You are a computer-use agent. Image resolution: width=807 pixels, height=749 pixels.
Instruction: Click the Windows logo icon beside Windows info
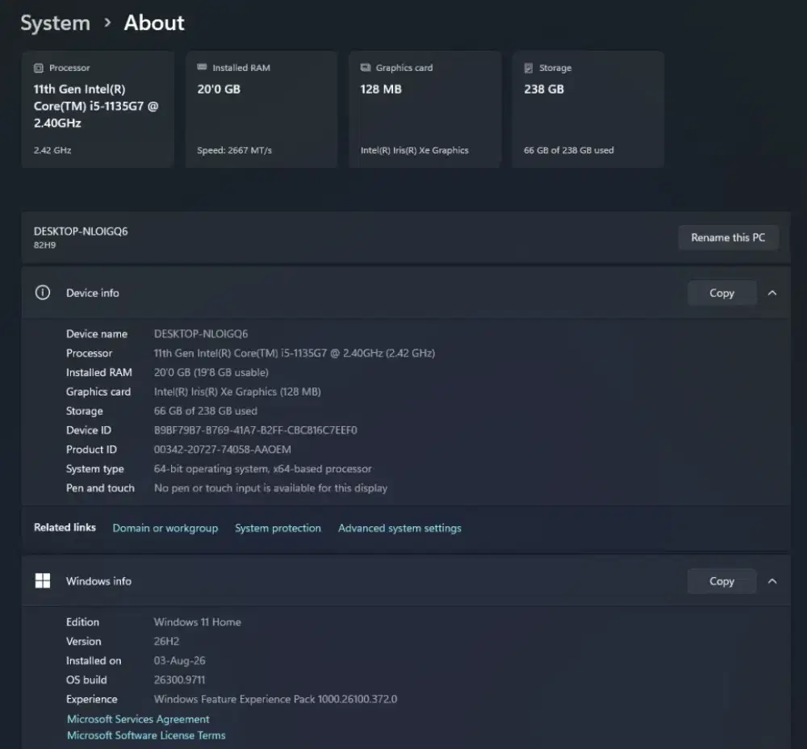pyautogui.click(x=43, y=581)
